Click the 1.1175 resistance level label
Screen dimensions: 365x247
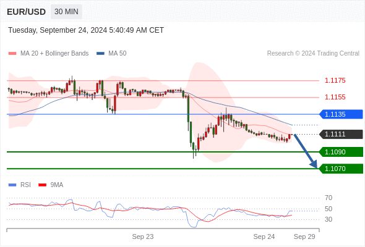(335, 81)
